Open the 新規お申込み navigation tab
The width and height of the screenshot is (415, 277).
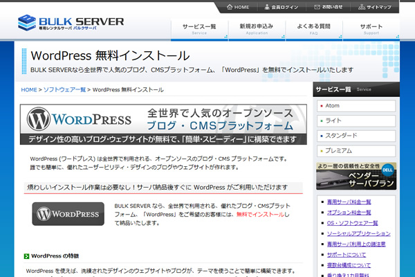click(256, 28)
